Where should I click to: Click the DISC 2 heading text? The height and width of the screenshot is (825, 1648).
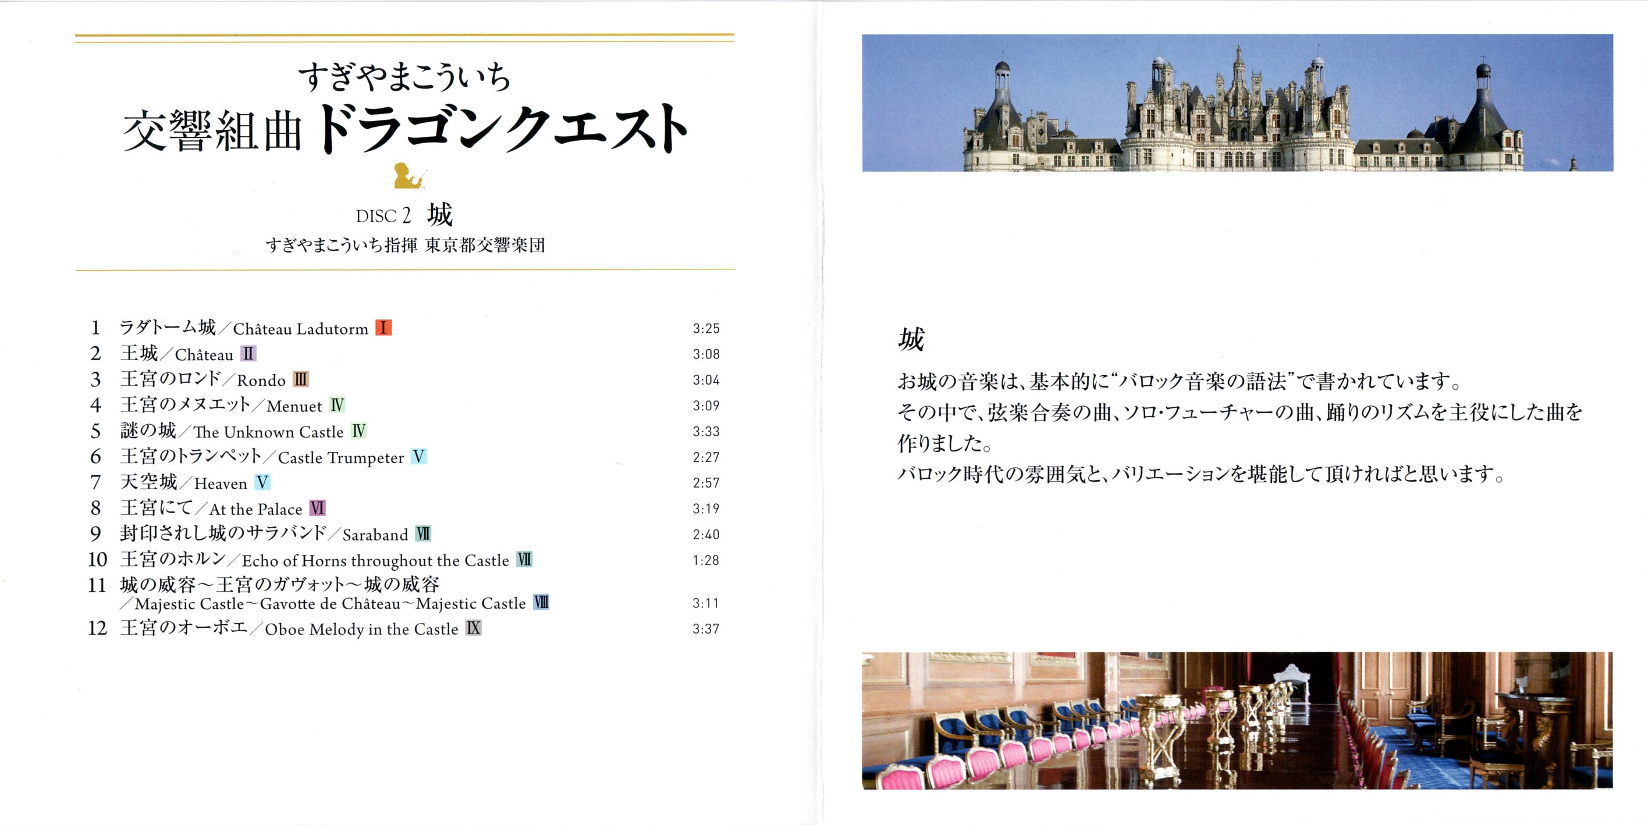click(x=383, y=216)
